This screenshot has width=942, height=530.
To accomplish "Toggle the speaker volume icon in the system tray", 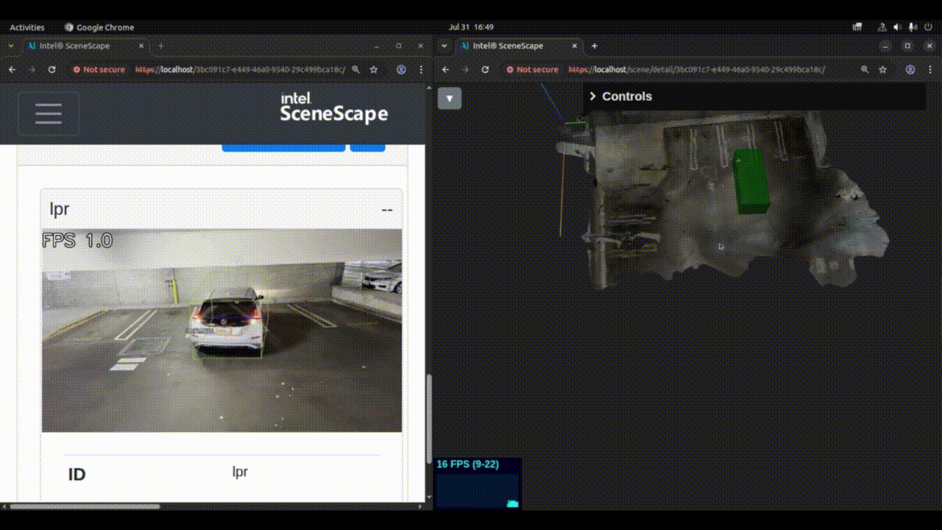I will tap(897, 26).
